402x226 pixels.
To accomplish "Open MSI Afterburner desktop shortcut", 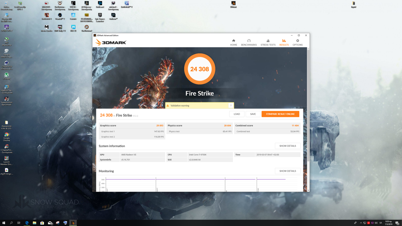I will [6, 41].
